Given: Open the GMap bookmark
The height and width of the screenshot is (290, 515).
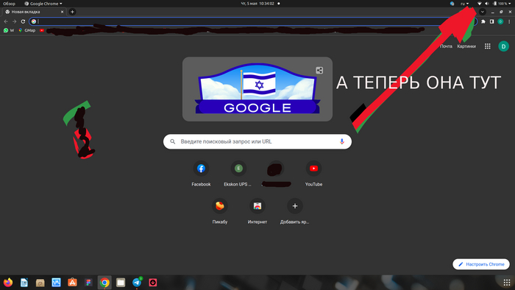Looking at the screenshot, I should (x=27, y=30).
